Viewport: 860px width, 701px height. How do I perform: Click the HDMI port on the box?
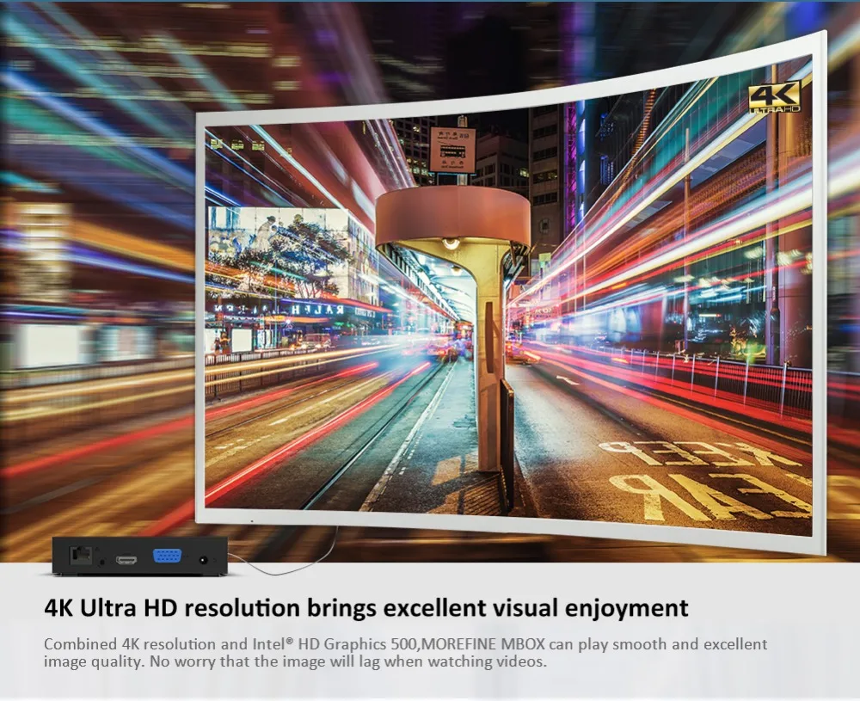[x=127, y=560]
